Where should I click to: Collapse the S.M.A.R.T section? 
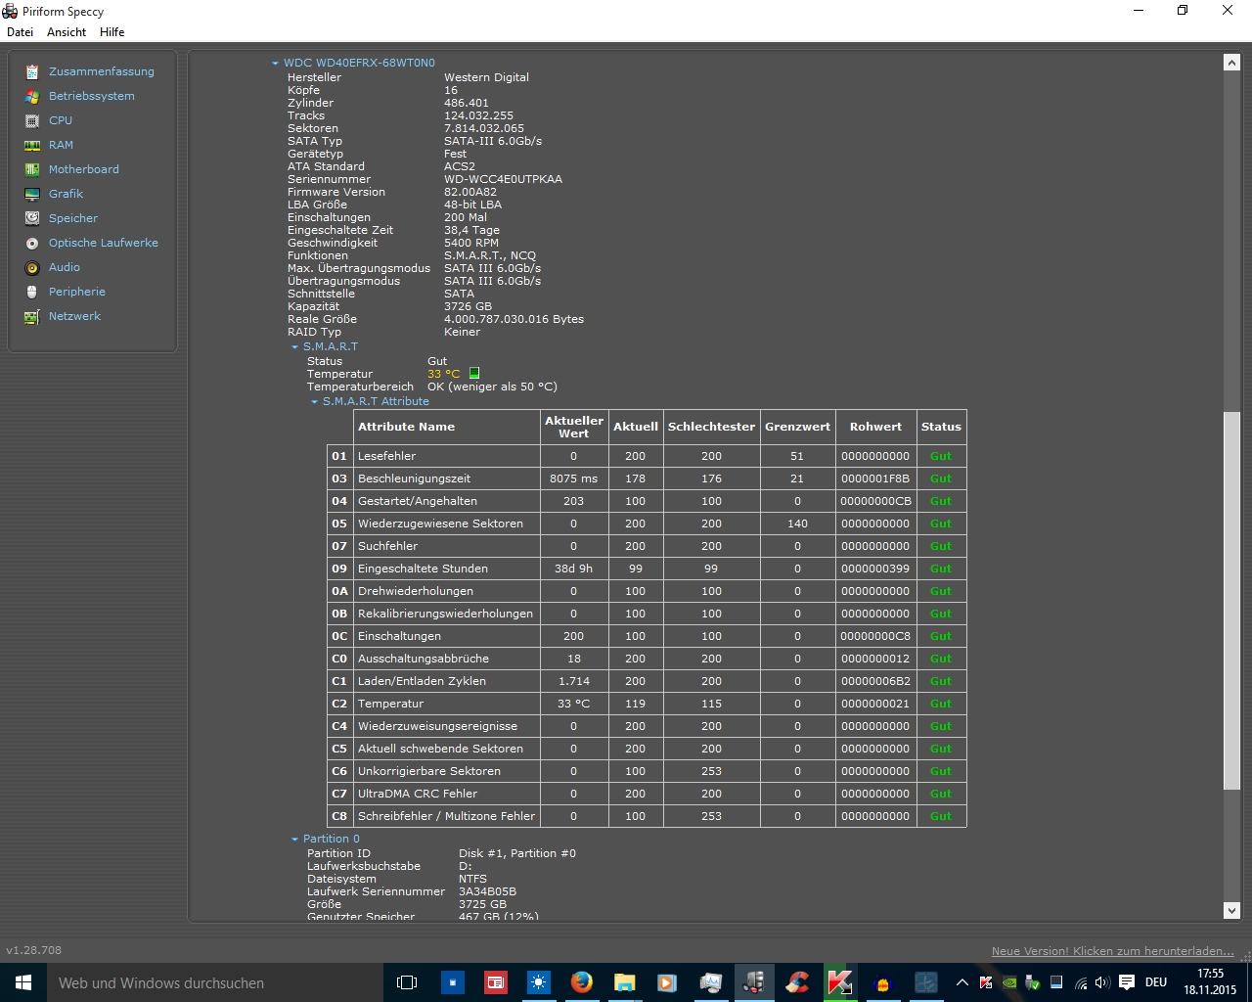click(x=294, y=347)
